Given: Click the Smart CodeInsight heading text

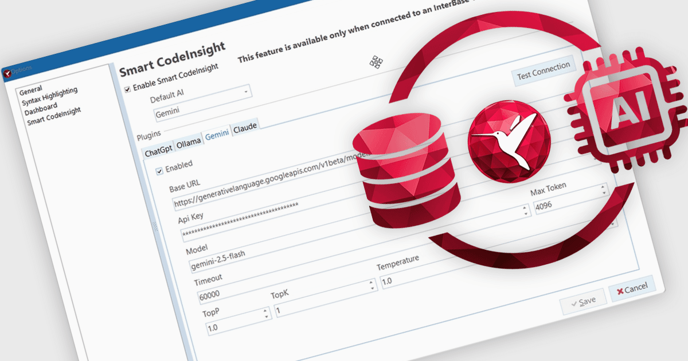Looking at the screenshot, I should 172,58.
